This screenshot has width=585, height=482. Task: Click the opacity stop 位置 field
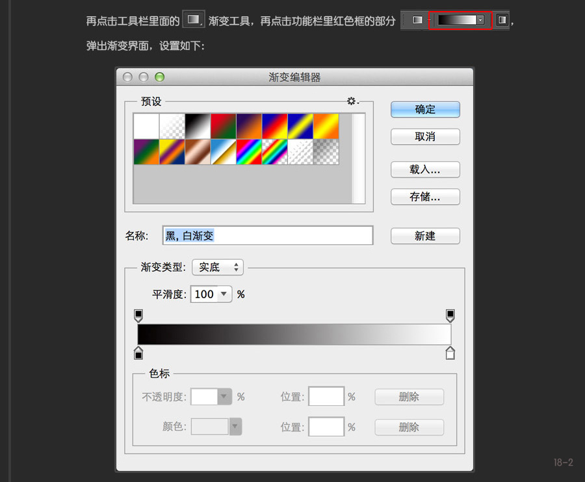pos(326,396)
